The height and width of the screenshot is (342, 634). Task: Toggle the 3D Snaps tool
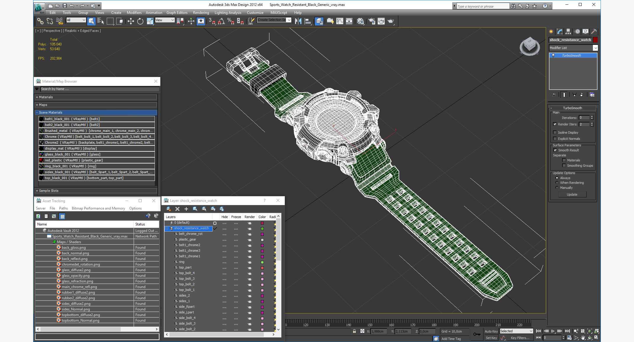[212, 21]
